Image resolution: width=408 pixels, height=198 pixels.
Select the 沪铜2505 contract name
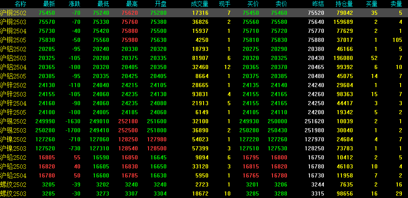click(x=13, y=40)
